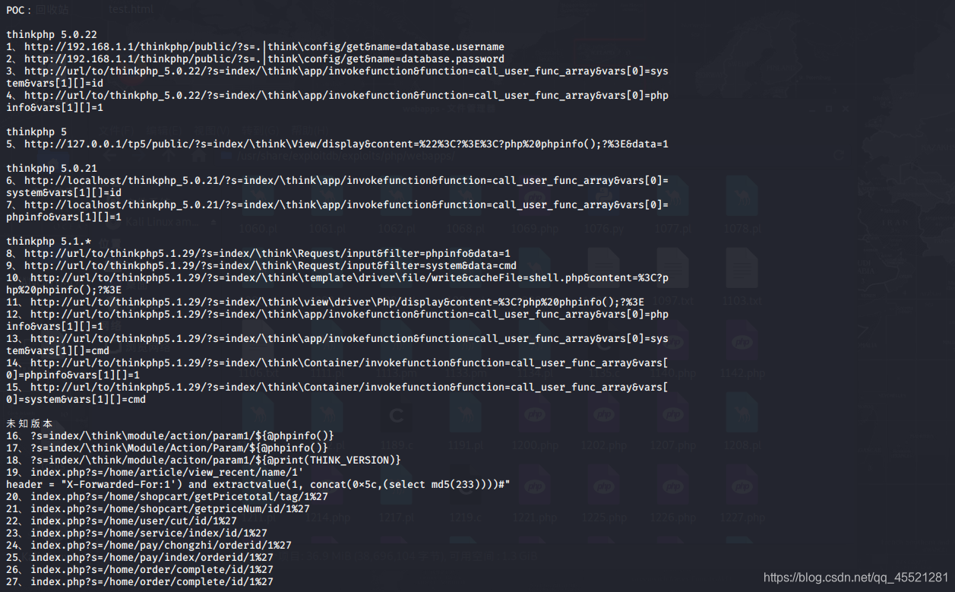This screenshot has width=955, height=592.
Task: Click the '0]=system&vars[1][]=cmd' line
Action: [76, 399]
